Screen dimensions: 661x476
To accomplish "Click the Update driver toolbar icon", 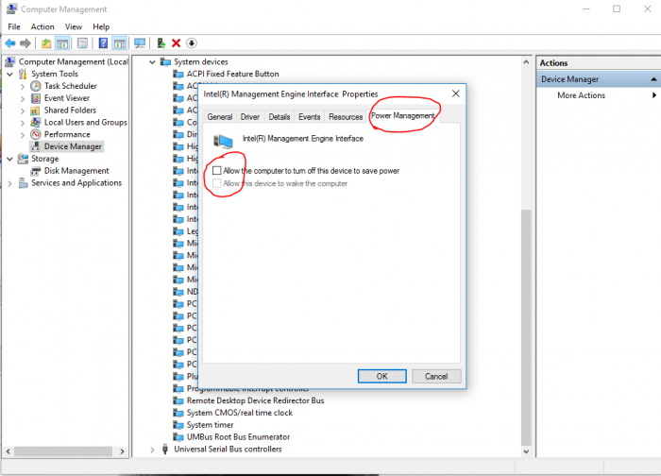I will [x=161, y=43].
